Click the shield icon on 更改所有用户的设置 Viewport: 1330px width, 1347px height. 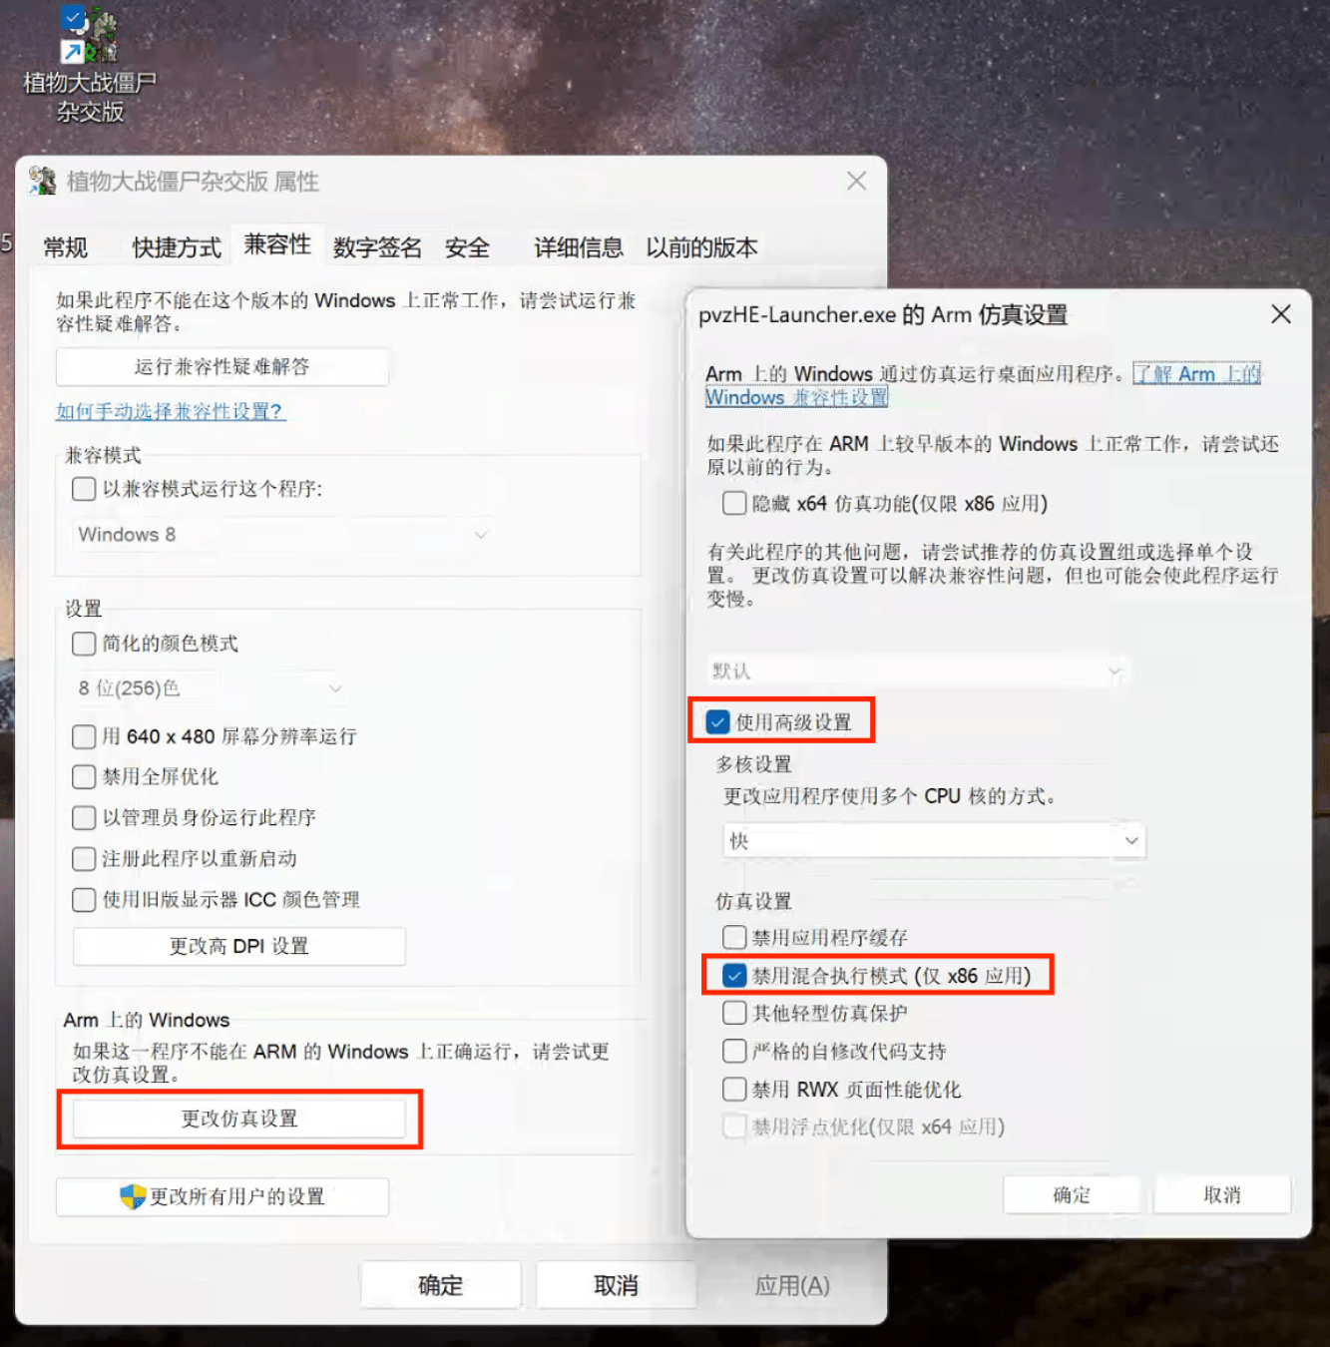point(132,1196)
